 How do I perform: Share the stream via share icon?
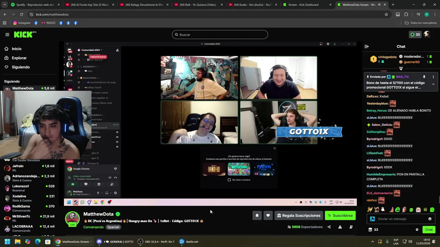click(x=329, y=227)
